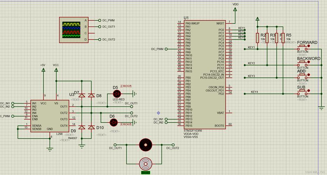Click the BACKWORD push button switch
Image resolution: width=327 pixels, height=175 pixels.
(302, 64)
